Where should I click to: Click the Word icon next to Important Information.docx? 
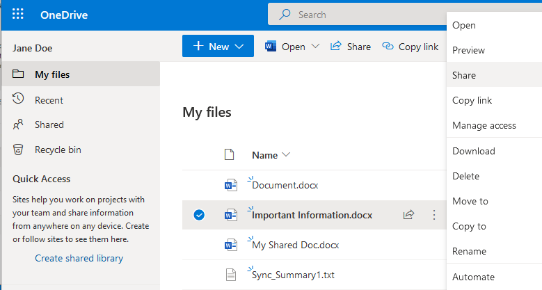(x=230, y=215)
